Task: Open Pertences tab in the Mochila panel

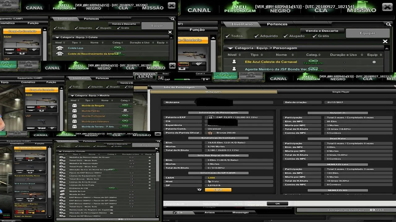Action: pos(102,78)
